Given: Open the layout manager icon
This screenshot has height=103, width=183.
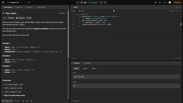Looking at the screenshot, I should [155, 3].
